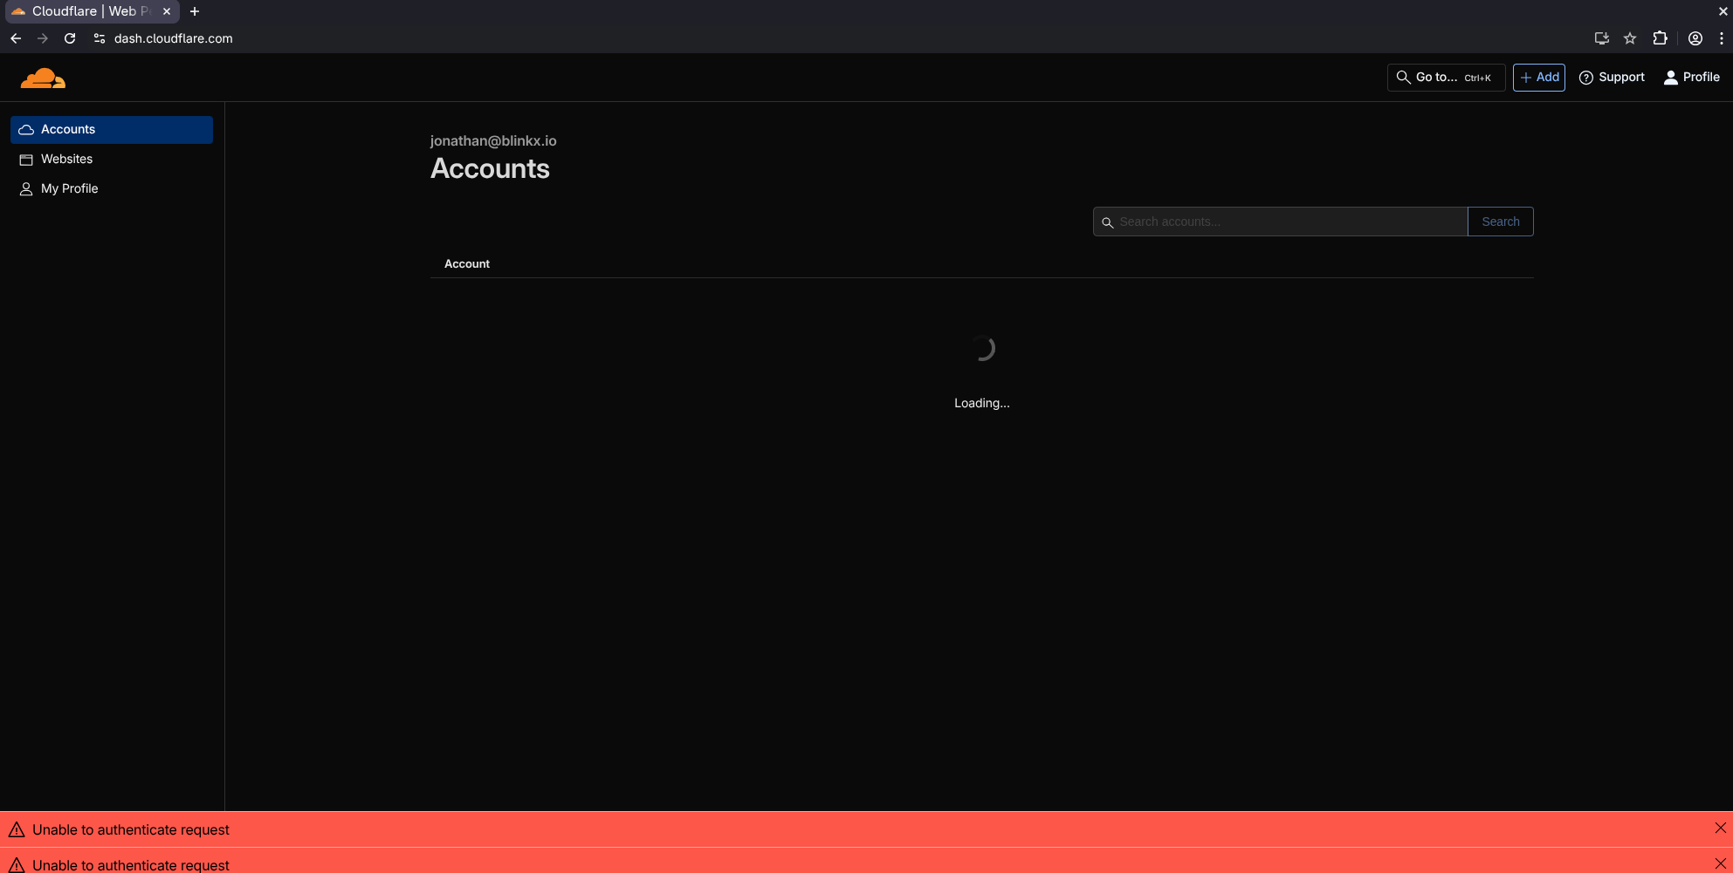Dismiss the bottom authentication error alert
The height and width of the screenshot is (873, 1733).
click(x=1720, y=863)
